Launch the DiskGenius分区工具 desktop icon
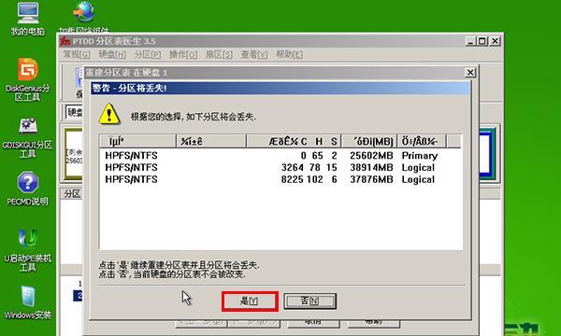Image resolution: width=561 pixels, height=336 pixels. pyautogui.click(x=27, y=79)
